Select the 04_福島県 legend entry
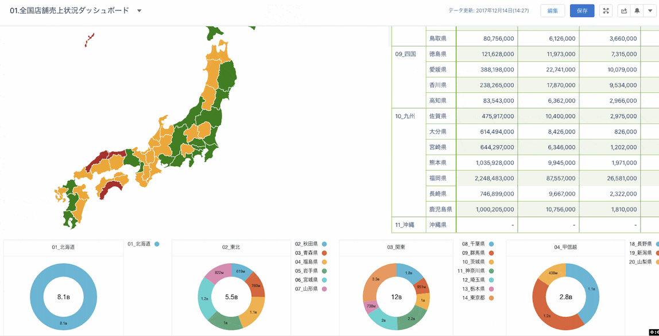 pyautogui.click(x=311, y=262)
